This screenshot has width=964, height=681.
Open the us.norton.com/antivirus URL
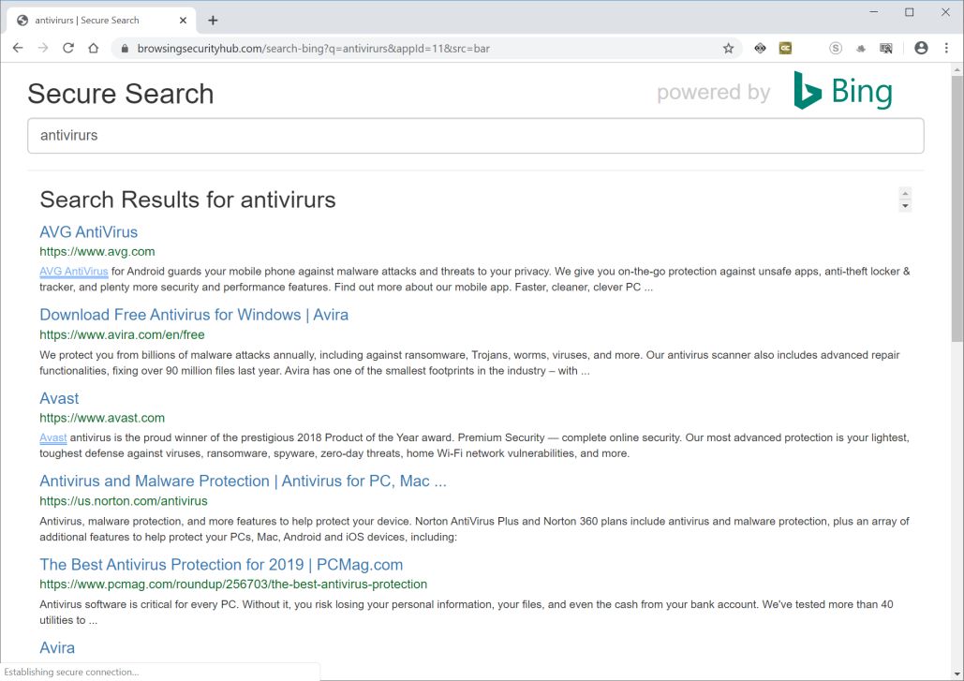[124, 501]
